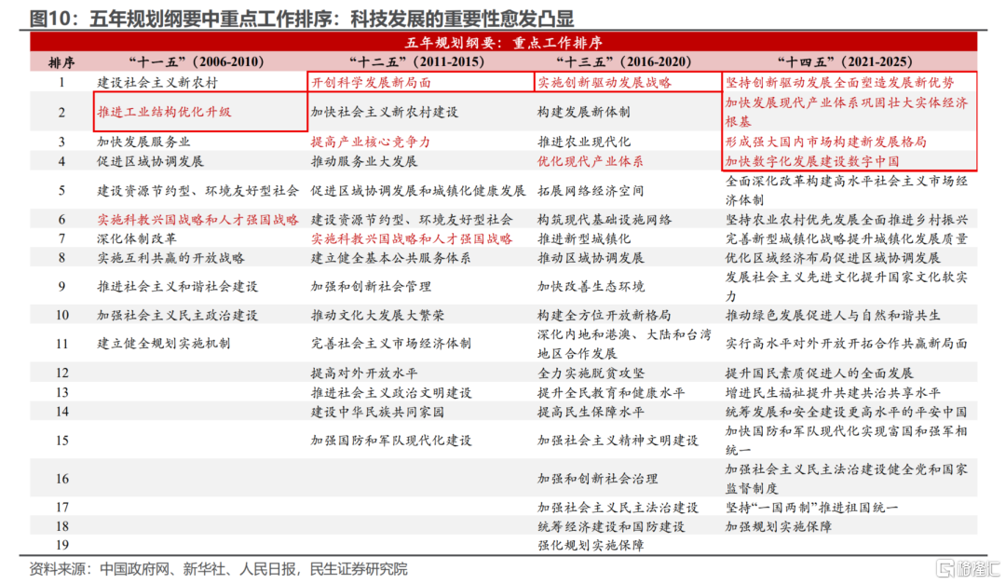Select cell '强化规划实施保障' in row 19
Screen dimensions: 1006x584
[591, 546]
